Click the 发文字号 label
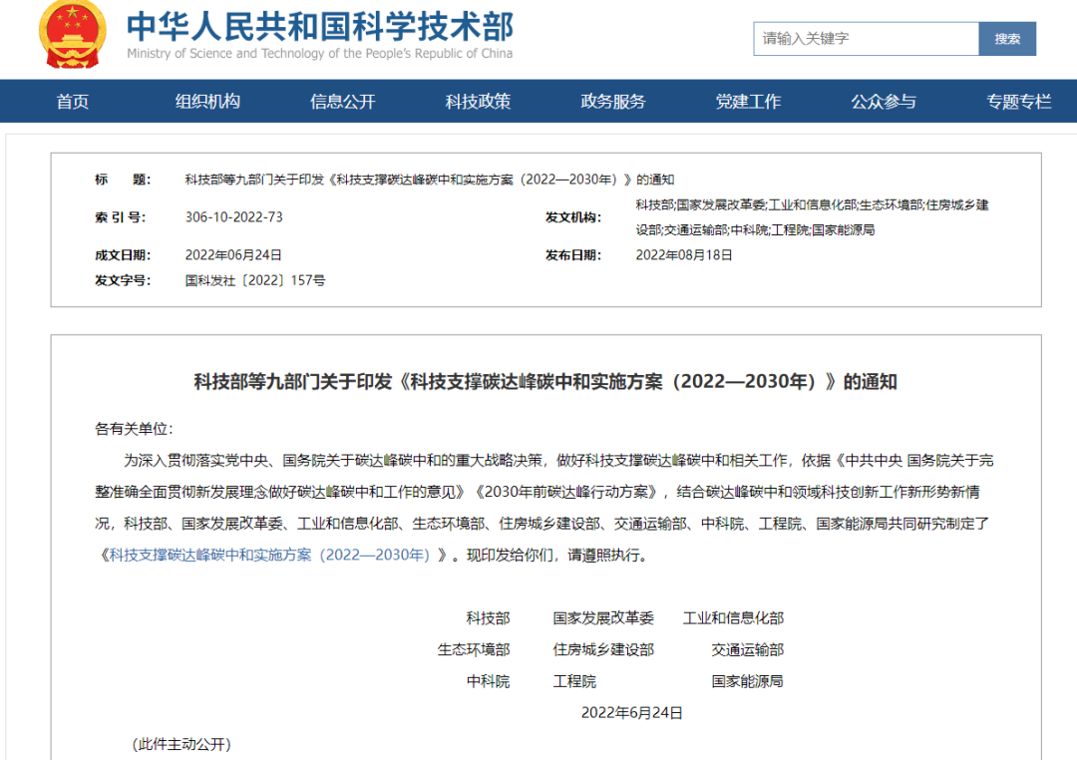 pyautogui.click(x=123, y=280)
